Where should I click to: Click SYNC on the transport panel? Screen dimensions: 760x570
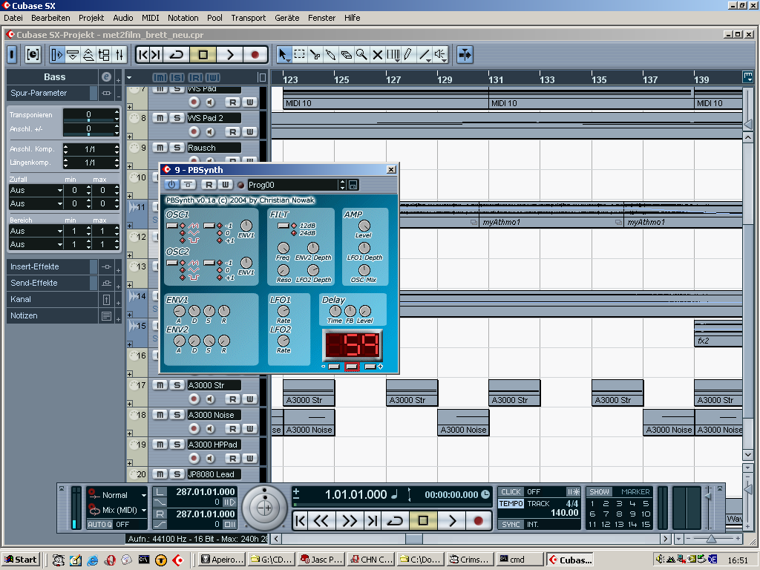(511, 525)
